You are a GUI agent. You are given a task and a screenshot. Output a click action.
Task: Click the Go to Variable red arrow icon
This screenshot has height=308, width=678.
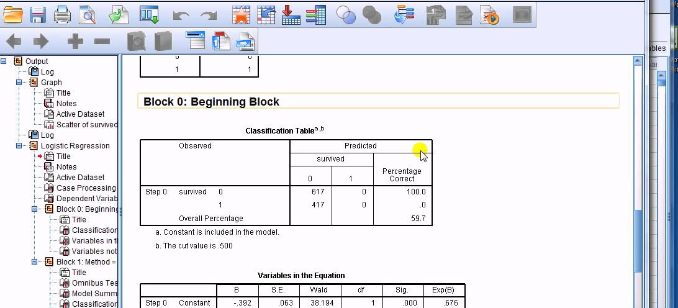click(x=291, y=15)
